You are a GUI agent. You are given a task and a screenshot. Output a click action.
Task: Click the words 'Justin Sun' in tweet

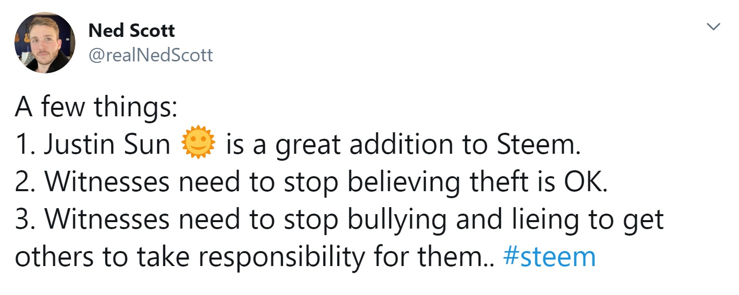pyautogui.click(x=107, y=145)
